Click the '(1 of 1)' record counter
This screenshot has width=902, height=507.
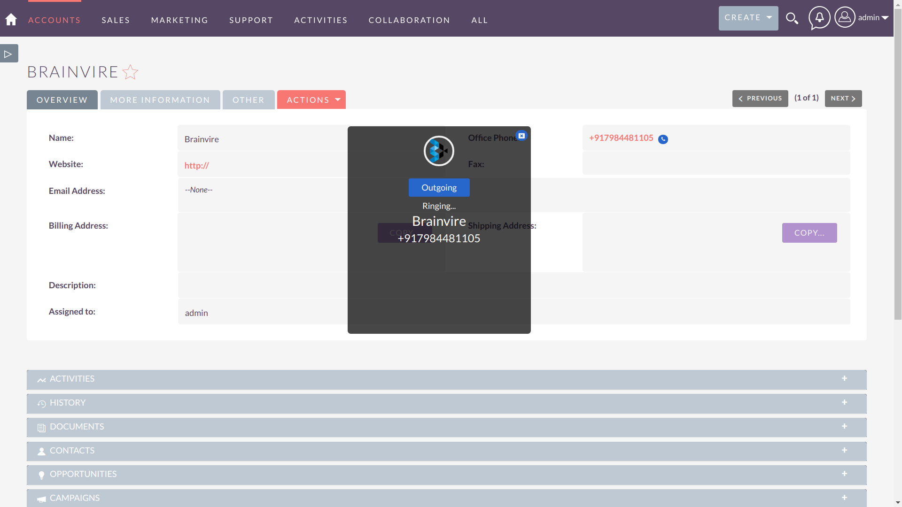coord(806,98)
